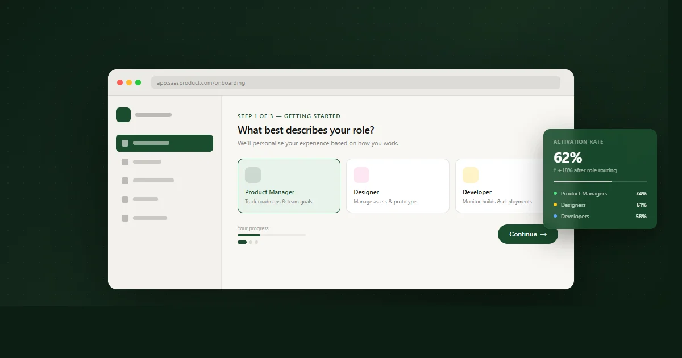Click the yellow icon on Developer card
The height and width of the screenshot is (358, 682).
pos(471,175)
